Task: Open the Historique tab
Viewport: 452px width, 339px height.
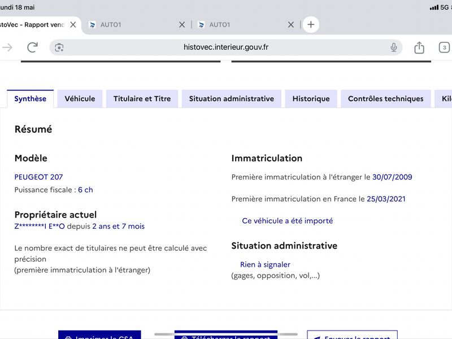Action: tap(311, 99)
